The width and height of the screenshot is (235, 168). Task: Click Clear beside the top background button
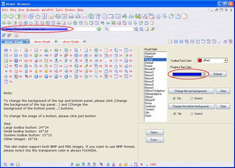click(x=223, y=91)
